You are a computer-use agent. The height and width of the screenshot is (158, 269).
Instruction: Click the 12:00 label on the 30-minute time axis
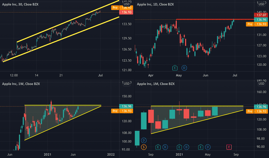tap(14, 75)
